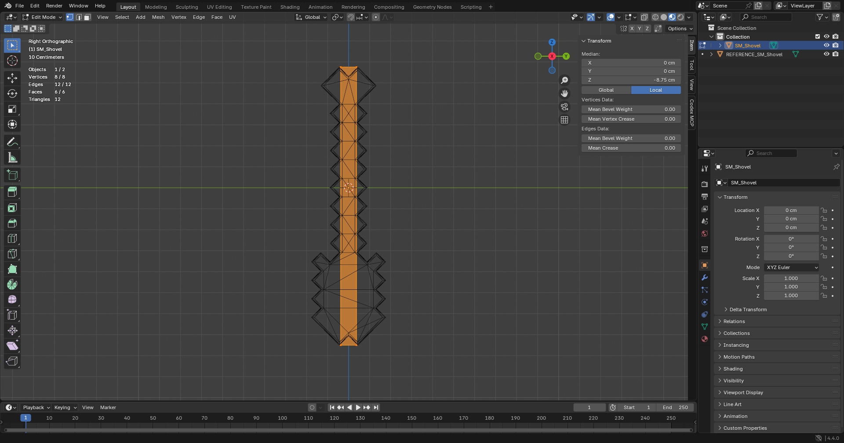This screenshot has height=443, width=844.
Task: Activate the Scale tool
Action: (x=12, y=109)
